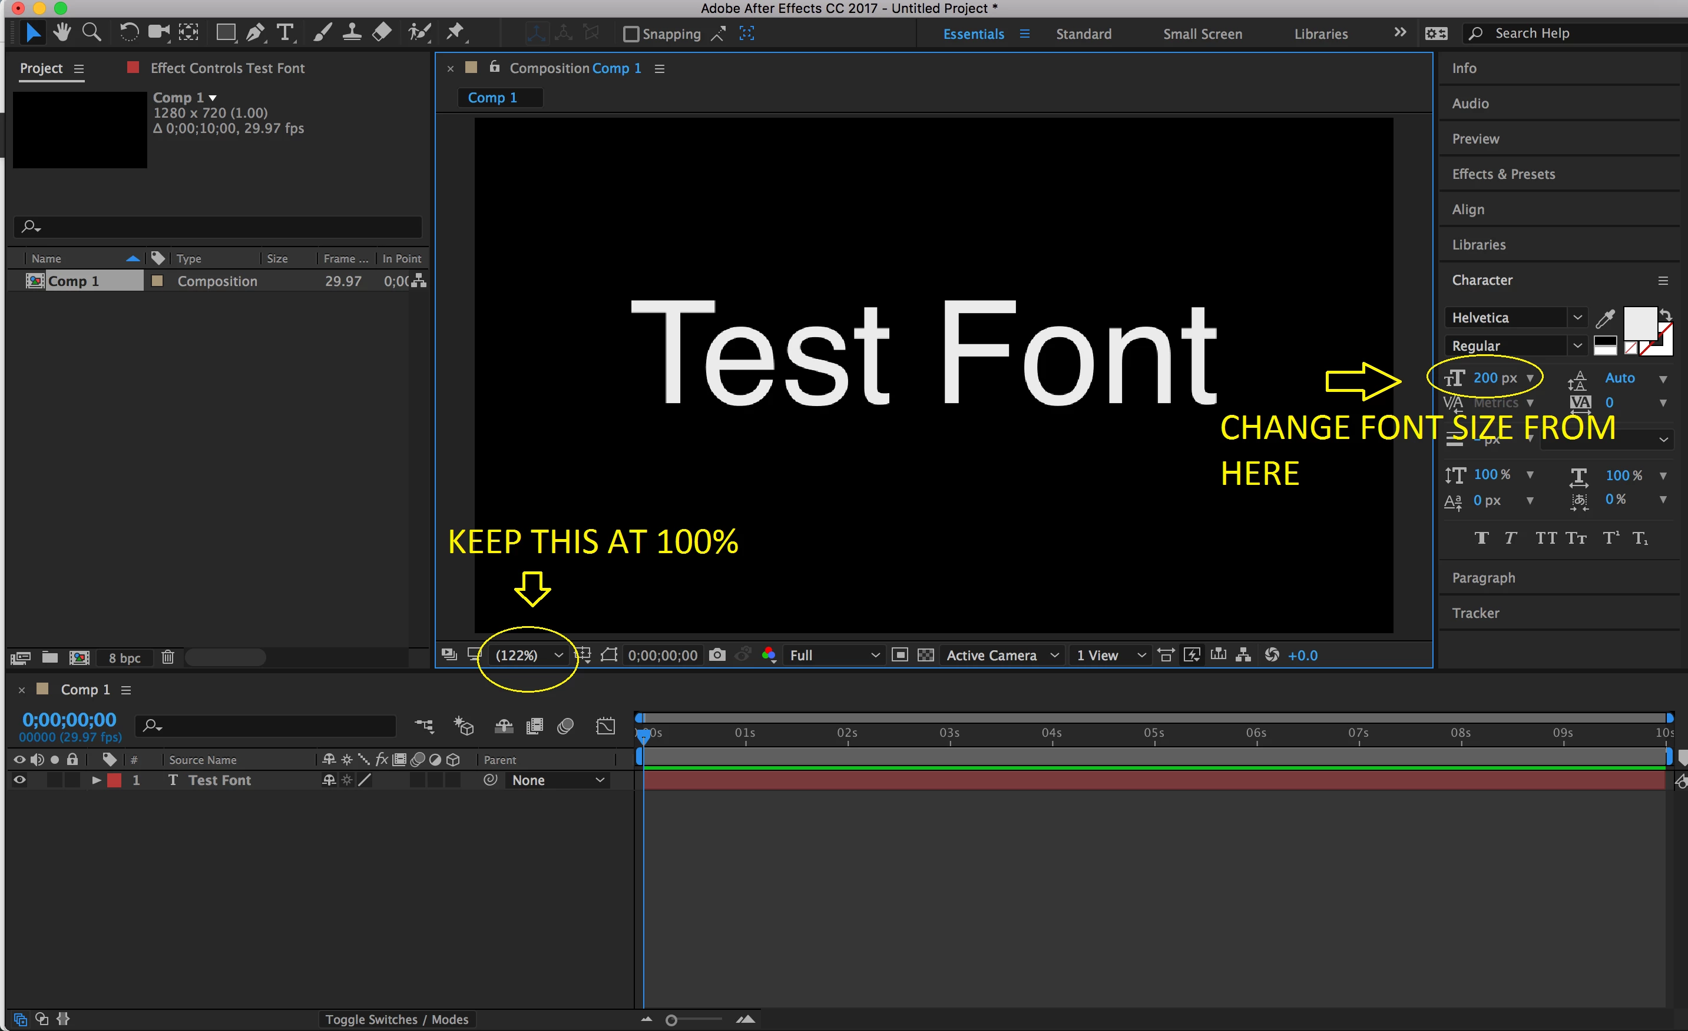Open the Effect Controls Test Font tab

(227, 68)
